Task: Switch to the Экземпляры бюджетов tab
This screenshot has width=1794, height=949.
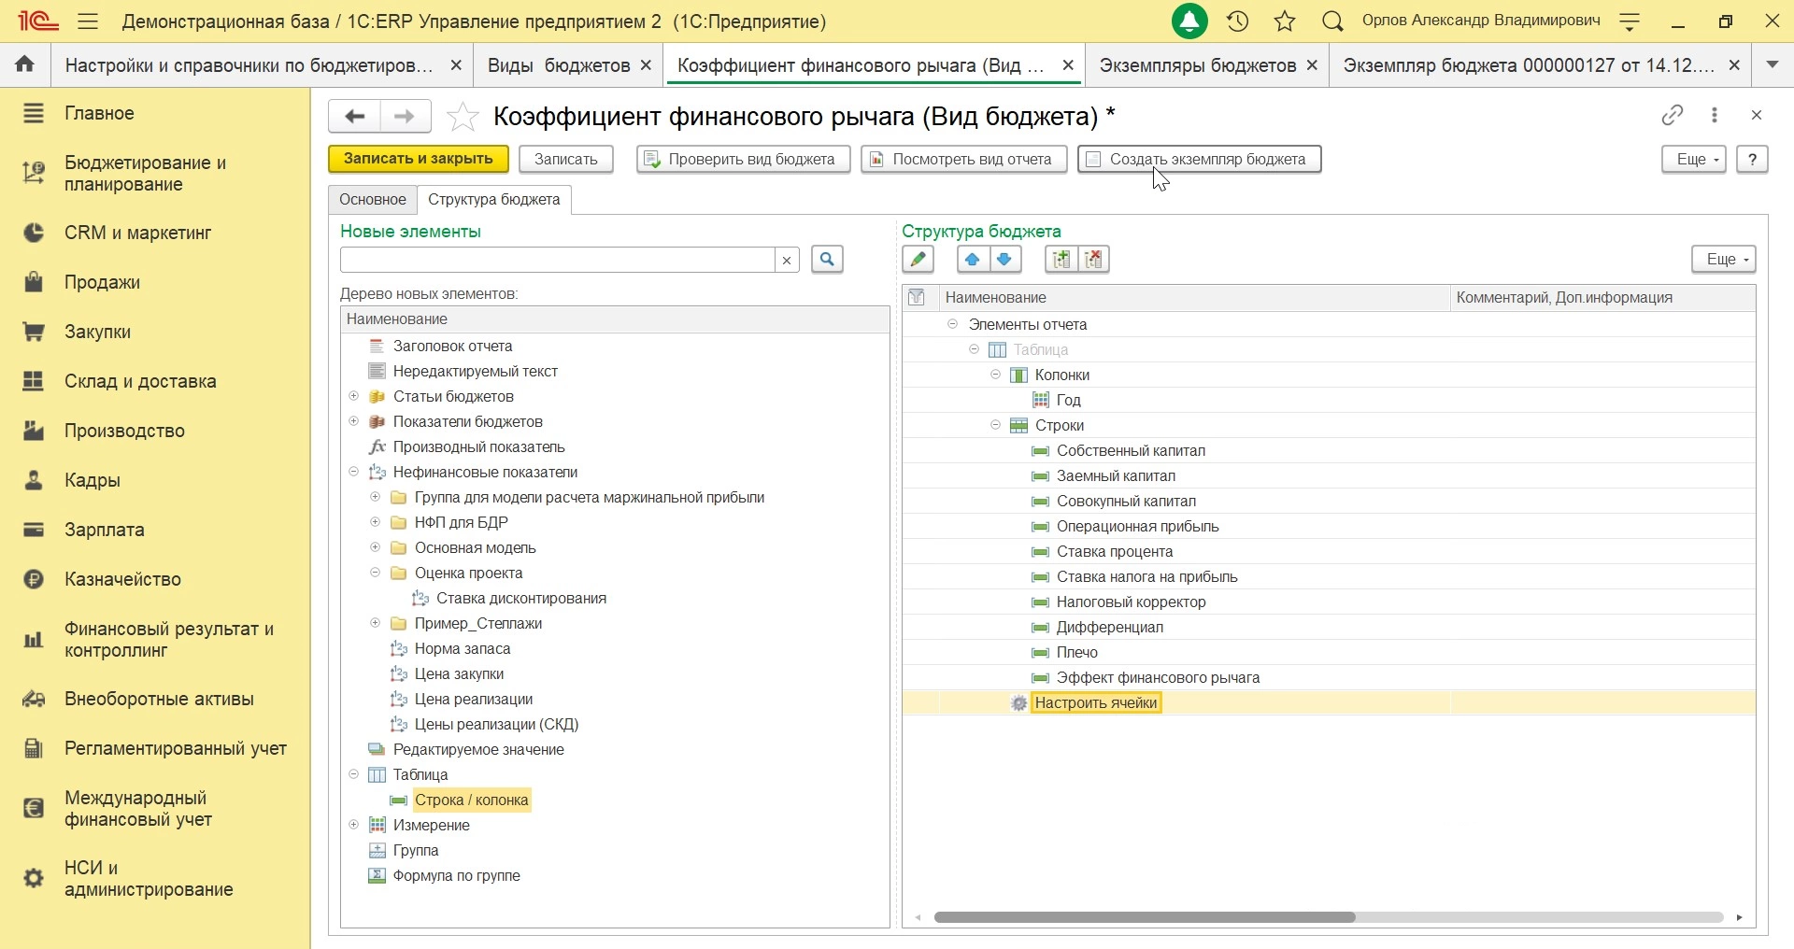Action: click(1197, 65)
